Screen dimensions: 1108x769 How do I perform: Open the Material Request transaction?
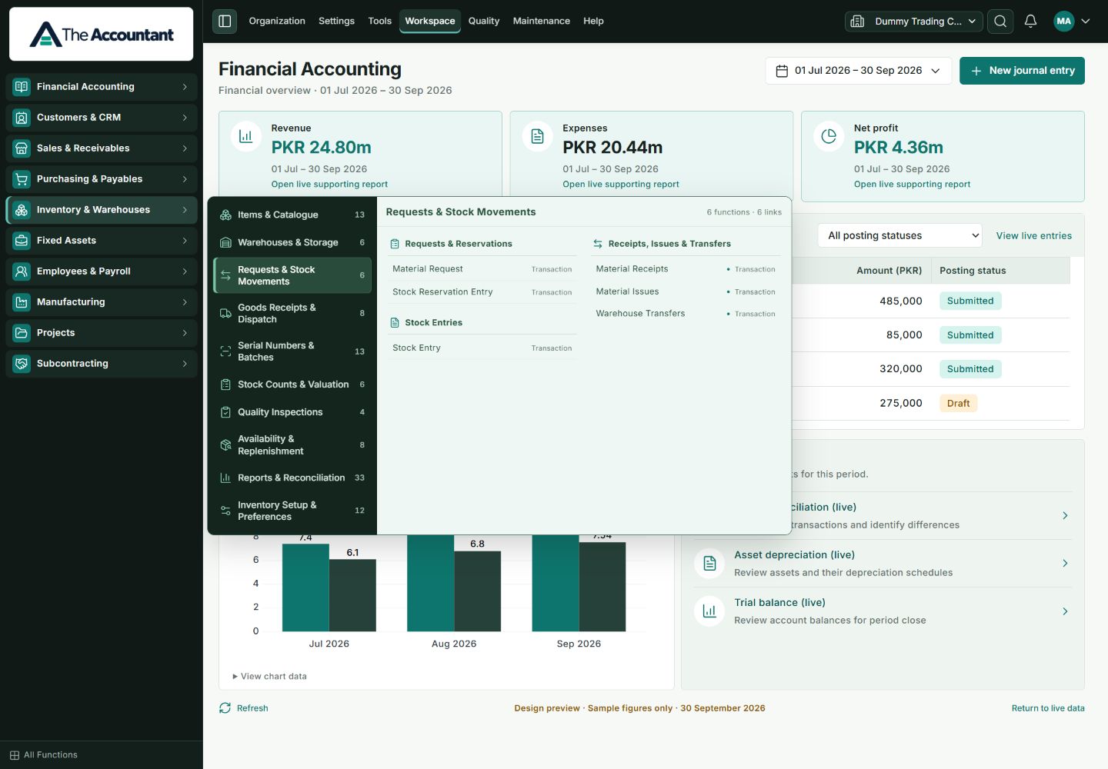482,269
